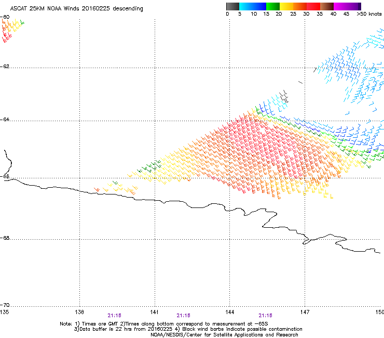
Task: Click the latitude label '-62'
Action: [x=5, y=67]
